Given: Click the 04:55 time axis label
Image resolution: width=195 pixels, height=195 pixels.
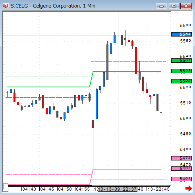Looking at the screenshot, I should (83, 189).
